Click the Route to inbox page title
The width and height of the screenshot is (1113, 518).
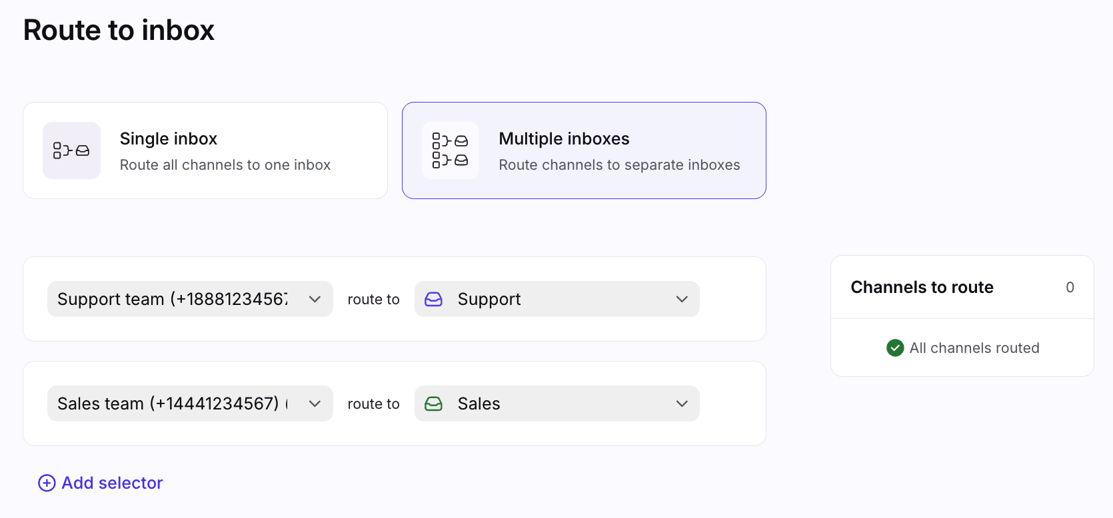tap(119, 31)
